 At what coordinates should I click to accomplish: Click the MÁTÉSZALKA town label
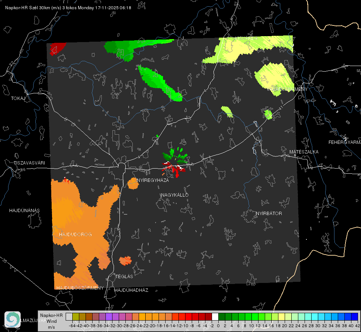pos(304,152)
